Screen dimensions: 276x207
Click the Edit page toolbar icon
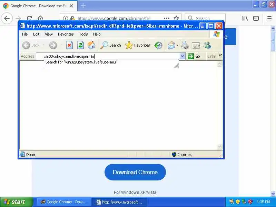pos(196,46)
